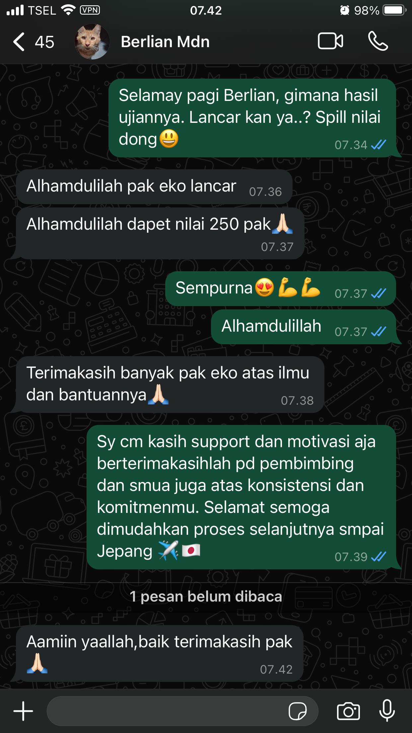Image resolution: width=412 pixels, height=733 pixels.
Task: Tap the unread chats counter 45
Action: [x=44, y=42]
